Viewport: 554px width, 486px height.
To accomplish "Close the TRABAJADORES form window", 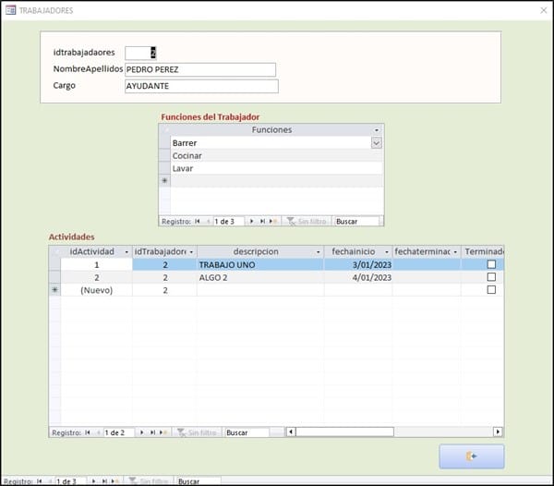I will pyautogui.click(x=544, y=10).
